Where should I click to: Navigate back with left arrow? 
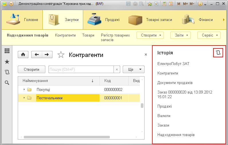[37, 55]
